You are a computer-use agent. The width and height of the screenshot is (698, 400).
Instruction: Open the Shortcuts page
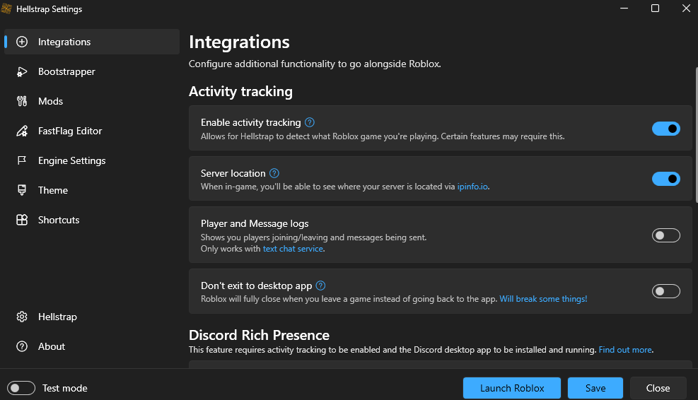coord(92,220)
